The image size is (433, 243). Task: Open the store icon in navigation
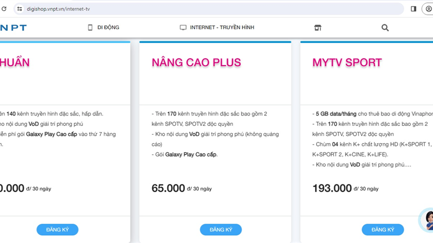pos(318,28)
